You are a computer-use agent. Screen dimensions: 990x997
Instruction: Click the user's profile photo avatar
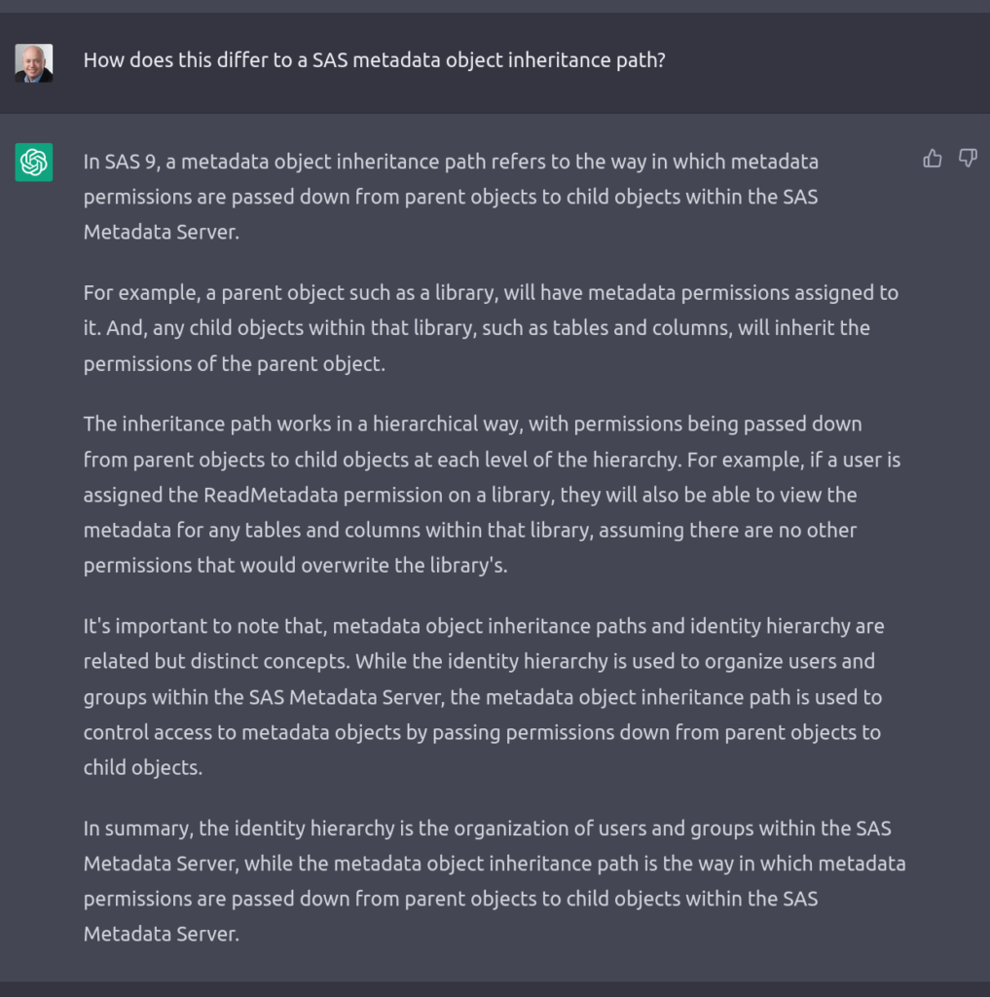(34, 63)
